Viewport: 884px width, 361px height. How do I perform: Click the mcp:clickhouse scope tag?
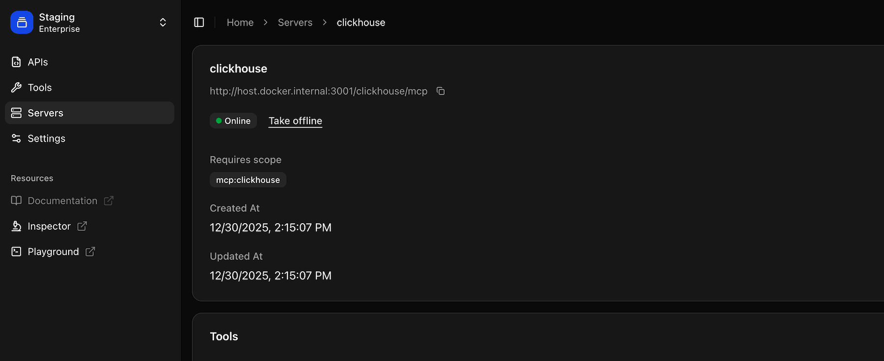(x=248, y=180)
